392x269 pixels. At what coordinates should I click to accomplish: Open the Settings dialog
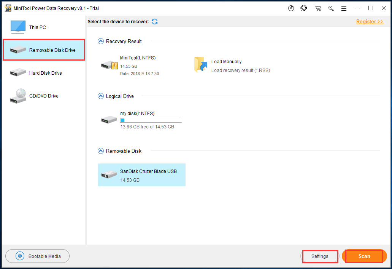pyautogui.click(x=320, y=256)
